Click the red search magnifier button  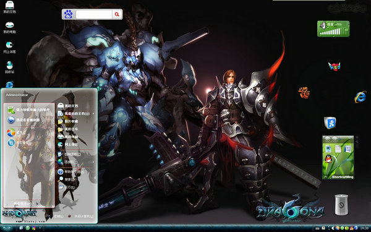tap(117, 14)
